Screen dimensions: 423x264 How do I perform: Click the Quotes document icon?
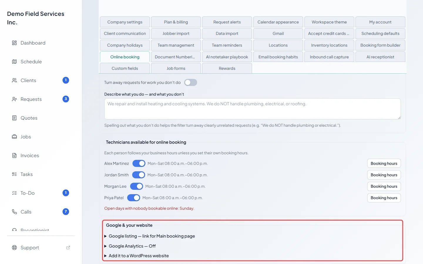[14, 118]
